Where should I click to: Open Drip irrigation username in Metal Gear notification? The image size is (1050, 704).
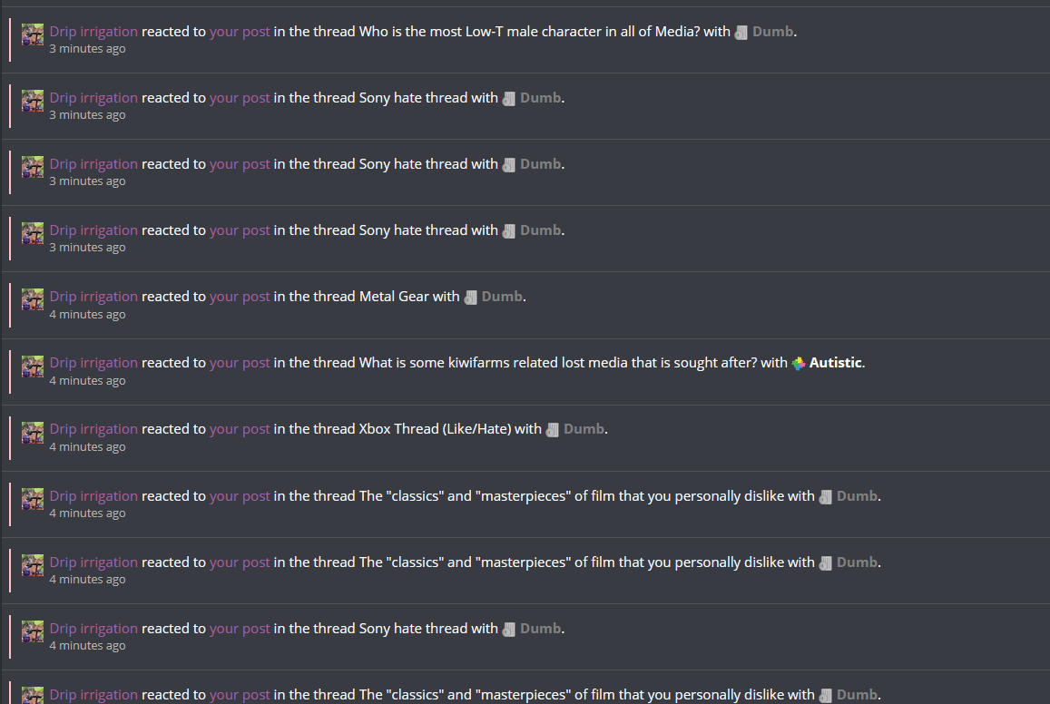click(93, 297)
